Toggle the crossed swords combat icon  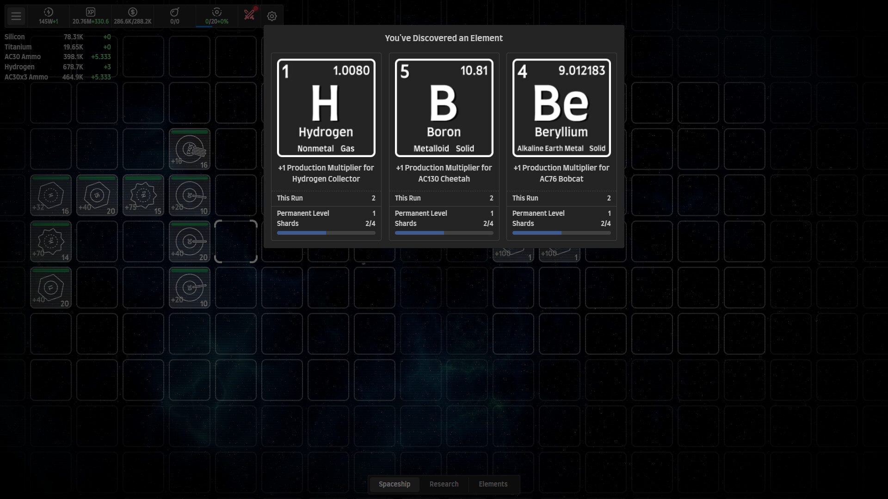point(250,15)
